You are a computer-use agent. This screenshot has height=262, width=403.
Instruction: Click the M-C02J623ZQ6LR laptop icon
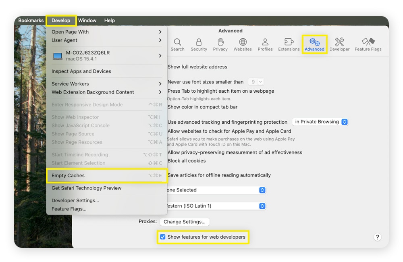coord(58,56)
